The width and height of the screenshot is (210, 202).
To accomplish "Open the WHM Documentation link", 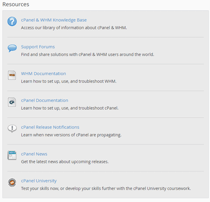I will pos(43,73).
